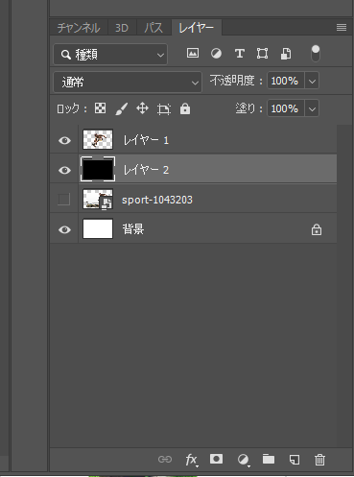The image size is (354, 477).
Task: Filter layers by type (T) icon
Action: [239, 54]
